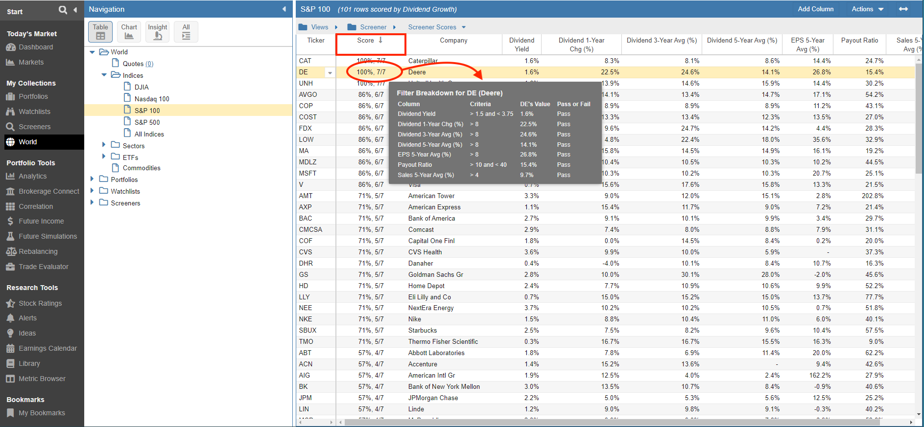Sort by the Score column header
Screen dimensions: 924x427
point(371,44)
